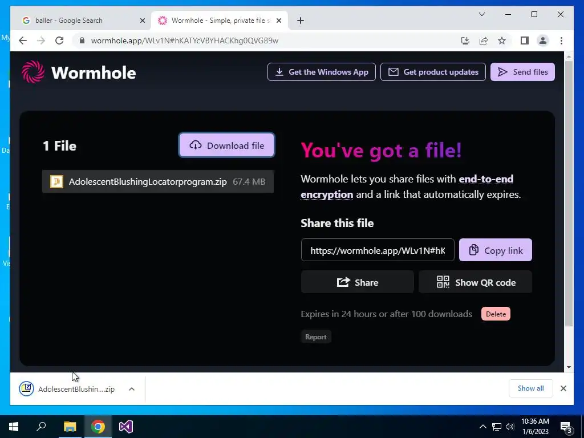Screen dimensions: 584x438
Task: Open the tab search dropdown chevron
Action: (481, 14)
